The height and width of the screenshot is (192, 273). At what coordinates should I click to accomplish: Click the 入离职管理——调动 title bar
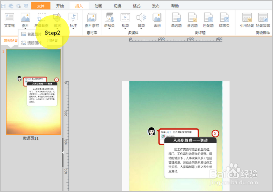[190, 140]
